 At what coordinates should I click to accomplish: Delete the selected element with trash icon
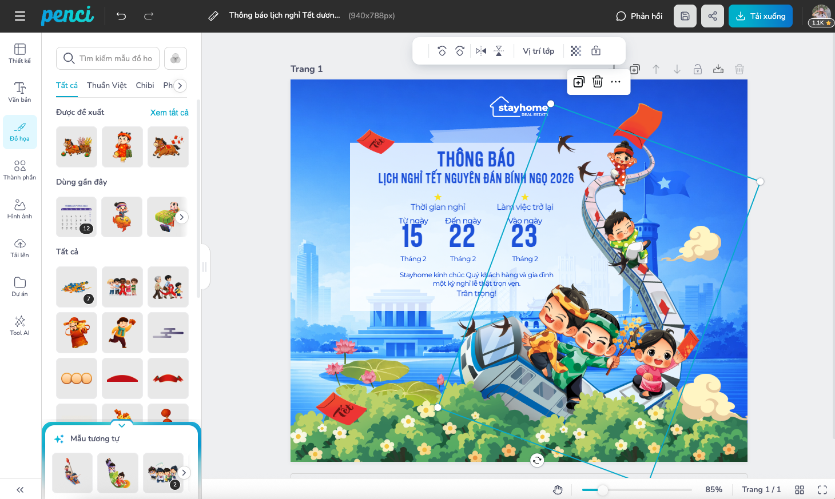click(x=598, y=82)
